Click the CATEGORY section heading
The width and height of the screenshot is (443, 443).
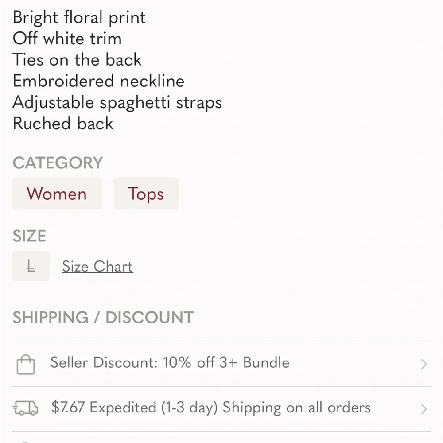(x=58, y=163)
